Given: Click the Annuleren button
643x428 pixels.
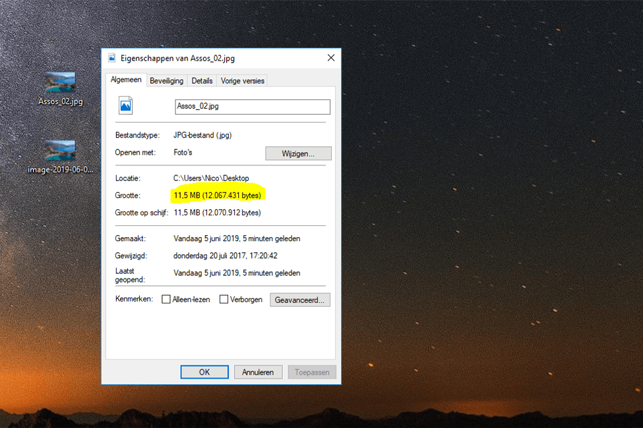Looking at the screenshot, I should [258, 372].
